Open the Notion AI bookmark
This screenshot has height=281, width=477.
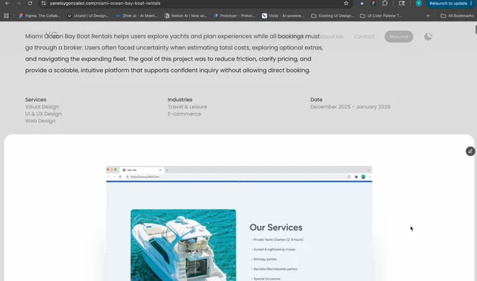[186, 16]
